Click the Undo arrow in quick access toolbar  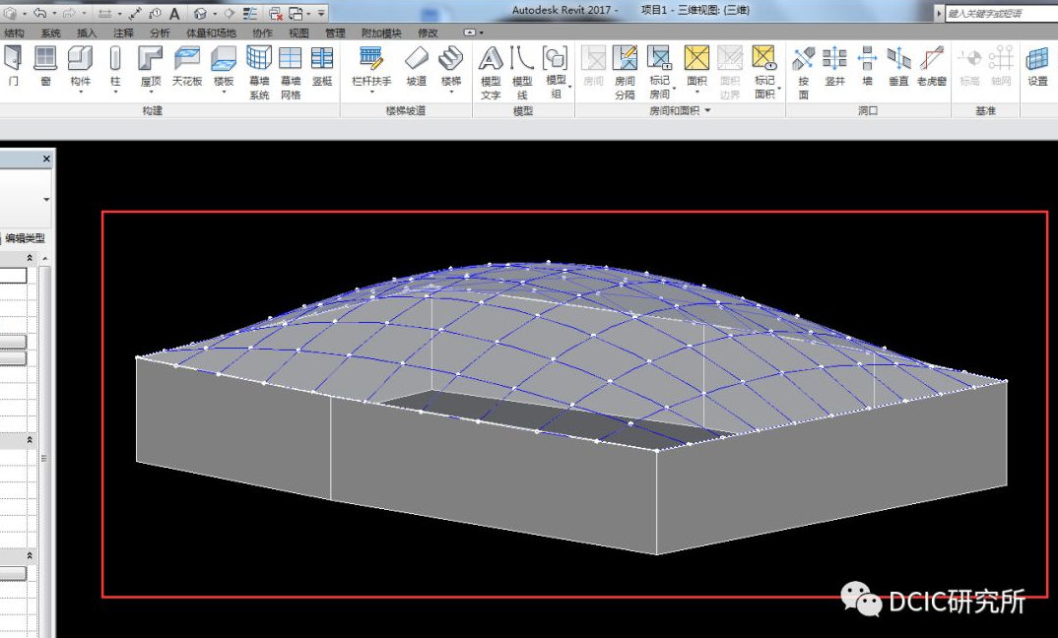tap(39, 13)
